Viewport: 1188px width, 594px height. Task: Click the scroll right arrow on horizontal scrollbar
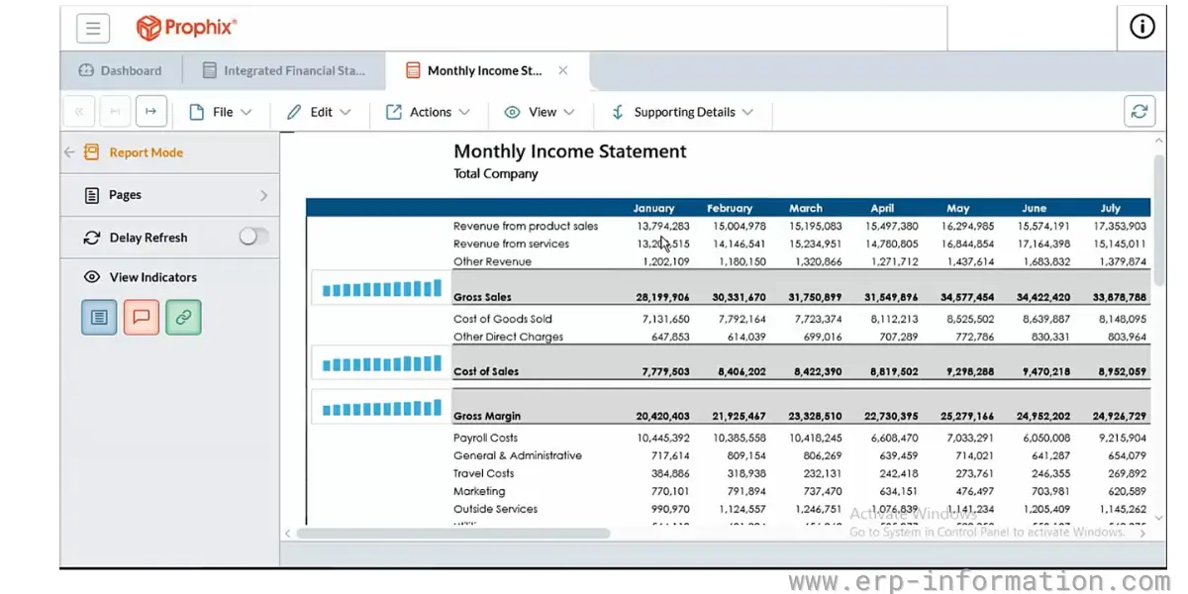click(x=1142, y=533)
